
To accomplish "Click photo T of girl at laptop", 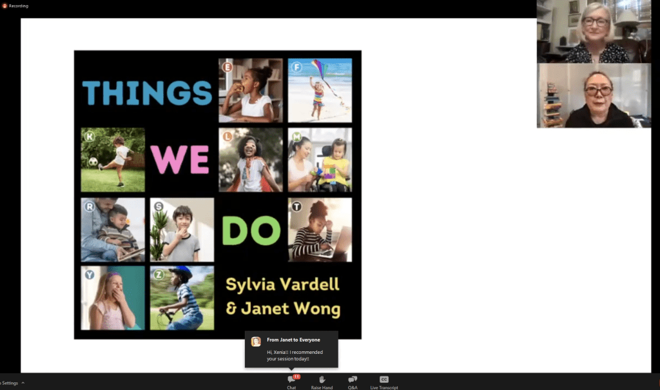I will (320, 230).
